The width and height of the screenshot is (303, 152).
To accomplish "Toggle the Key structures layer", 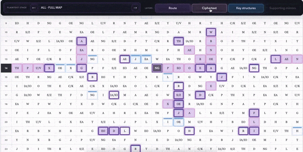I will [x=246, y=8].
